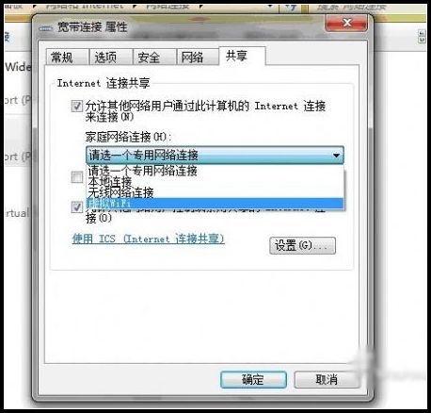The height and width of the screenshot is (413, 431).
Task: Click the refresh icon in address bar
Action: [291, 7]
